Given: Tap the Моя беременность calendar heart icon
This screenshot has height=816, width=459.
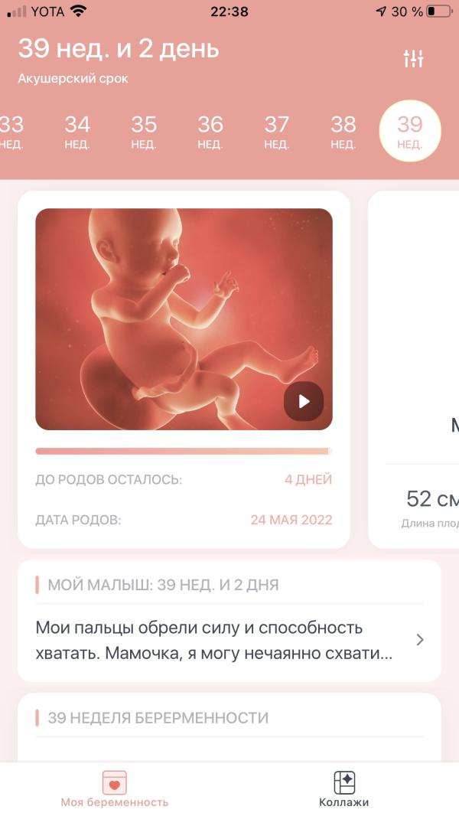Looking at the screenshot, I should (114, 782).
